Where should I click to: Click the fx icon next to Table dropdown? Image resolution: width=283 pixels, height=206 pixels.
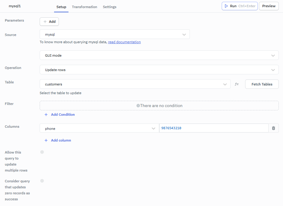pyautogui.click(x=237, y=84)
